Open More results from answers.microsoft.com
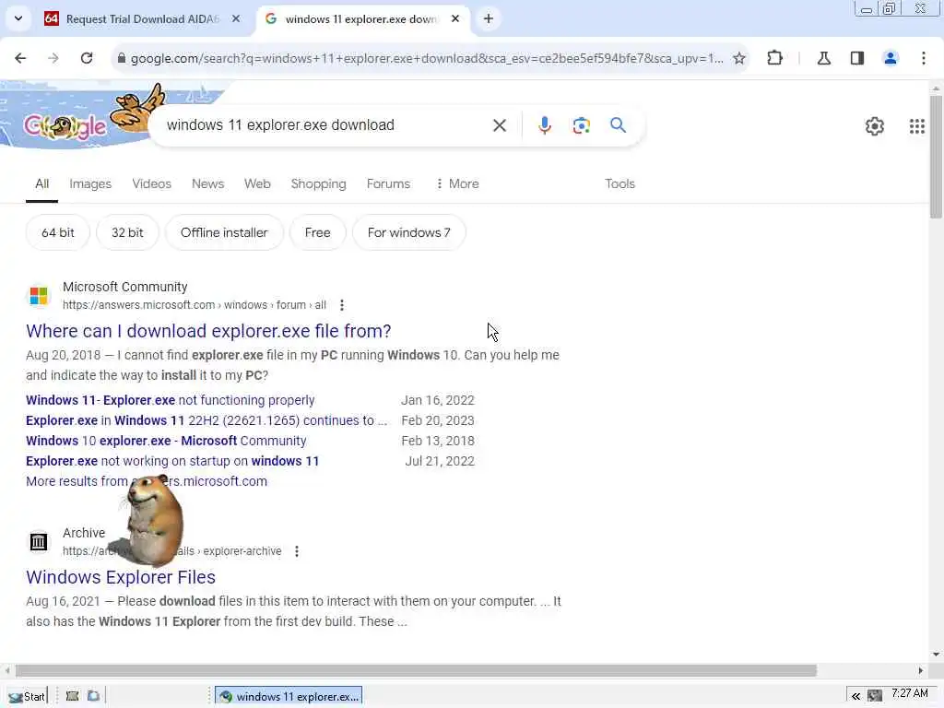Viewport: 944px width, 708px height. tap(147, 481)
